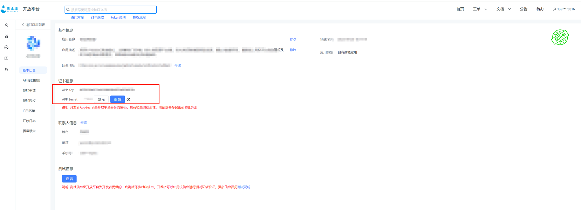Go to 首页 in top navigation

tap(460, 9)
